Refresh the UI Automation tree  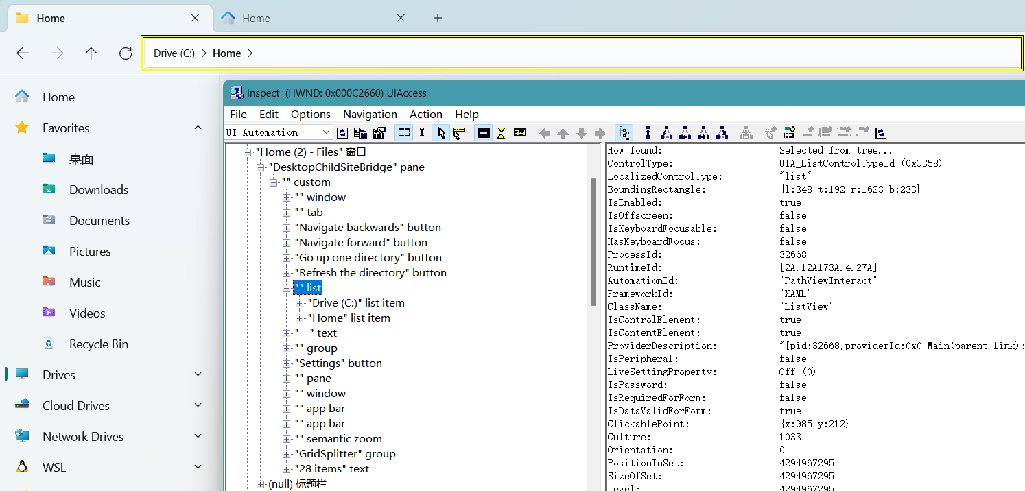click(342, 132)
